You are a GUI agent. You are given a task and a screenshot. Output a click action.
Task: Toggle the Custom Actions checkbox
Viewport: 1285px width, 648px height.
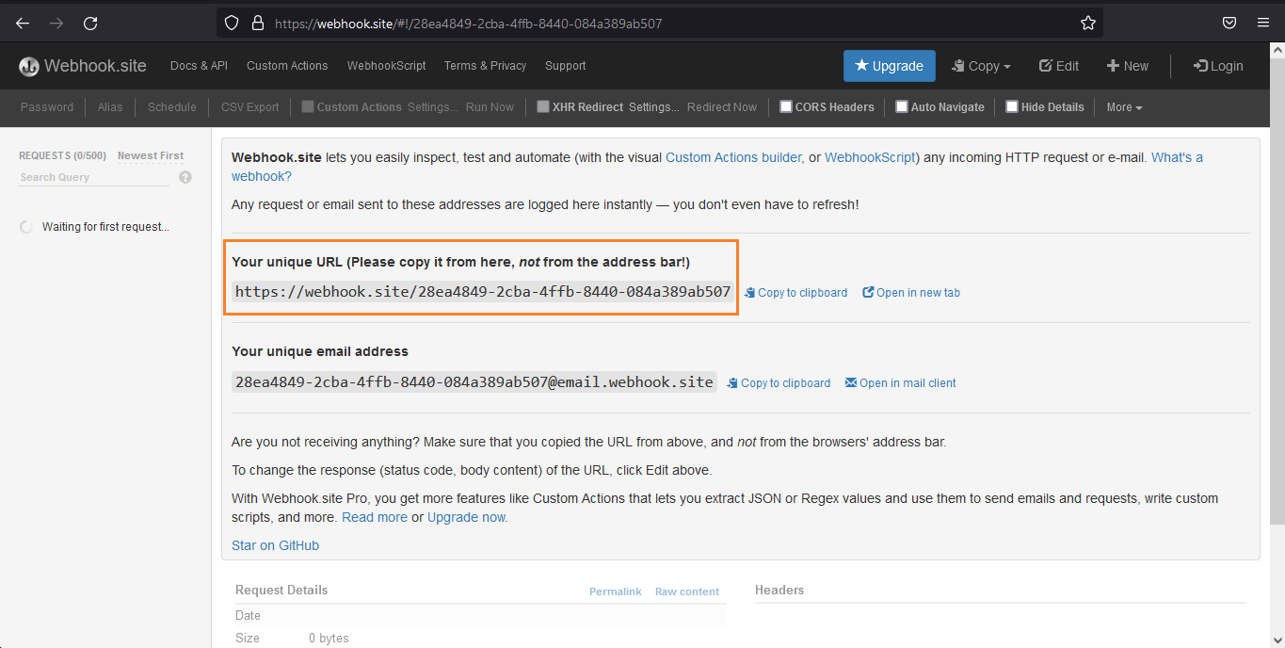(x=308, y=106)
